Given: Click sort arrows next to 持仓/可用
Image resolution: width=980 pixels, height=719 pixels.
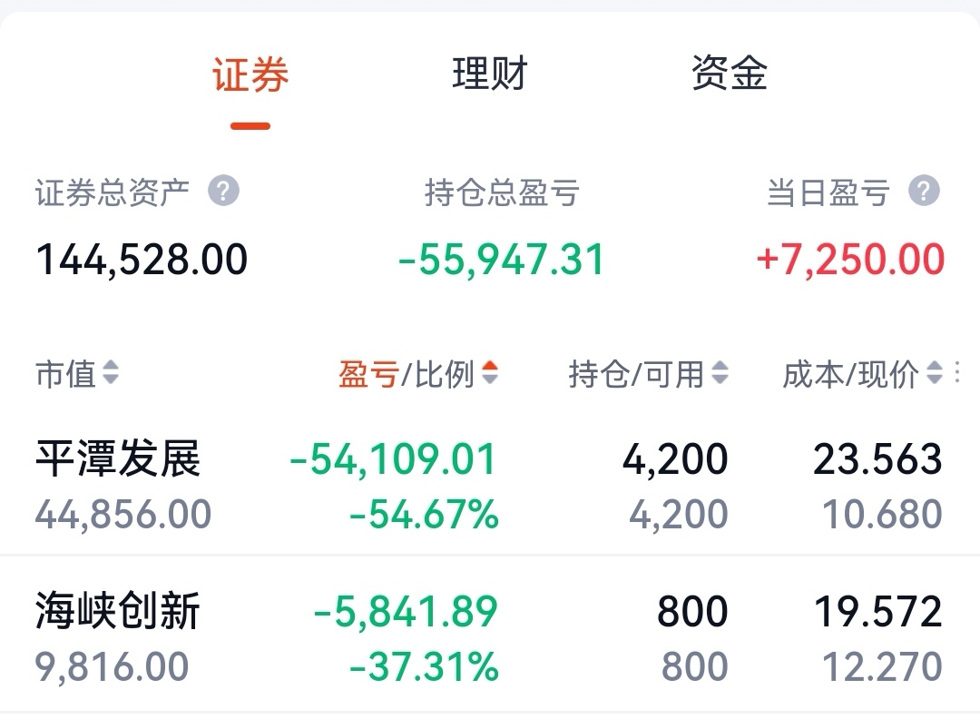Looking at the screenshot, I should click(720, 372).
